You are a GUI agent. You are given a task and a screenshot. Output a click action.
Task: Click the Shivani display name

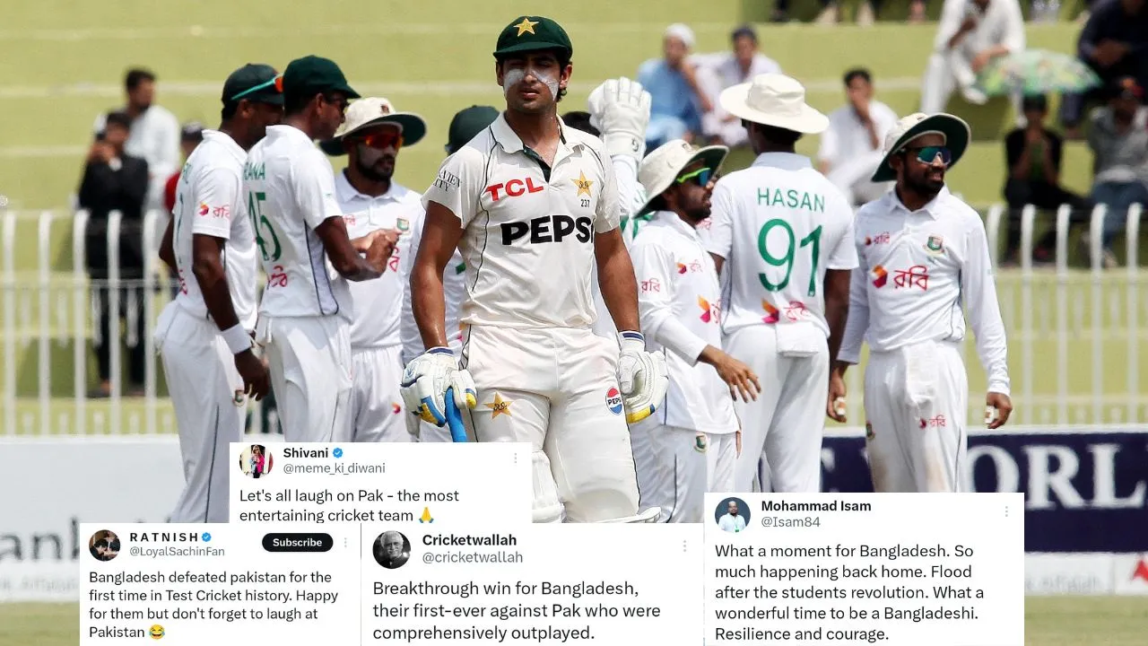click(306, 453)
